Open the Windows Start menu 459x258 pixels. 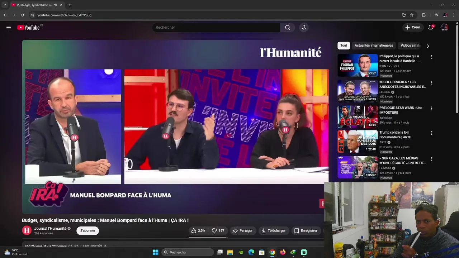point(155,252)
